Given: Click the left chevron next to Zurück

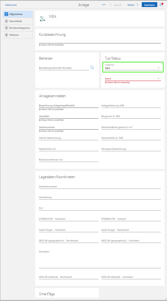Looking at the screenshot, I should [111, 5].
